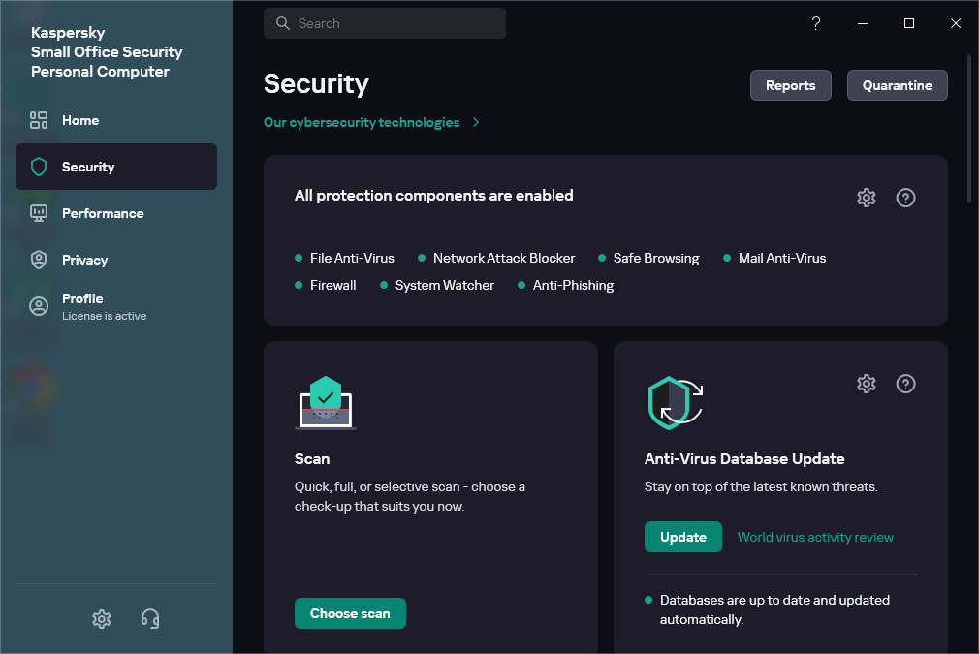Click the Update button
Image resolution: width=979 pixels, height=654 pixels.
682,537
